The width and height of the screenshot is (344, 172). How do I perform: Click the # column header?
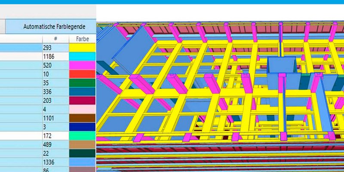55,39
